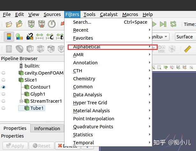This screenshot has width=196, height=151.
Task: Toggle the color legend visibility icon
Action: tap(9, 36)
